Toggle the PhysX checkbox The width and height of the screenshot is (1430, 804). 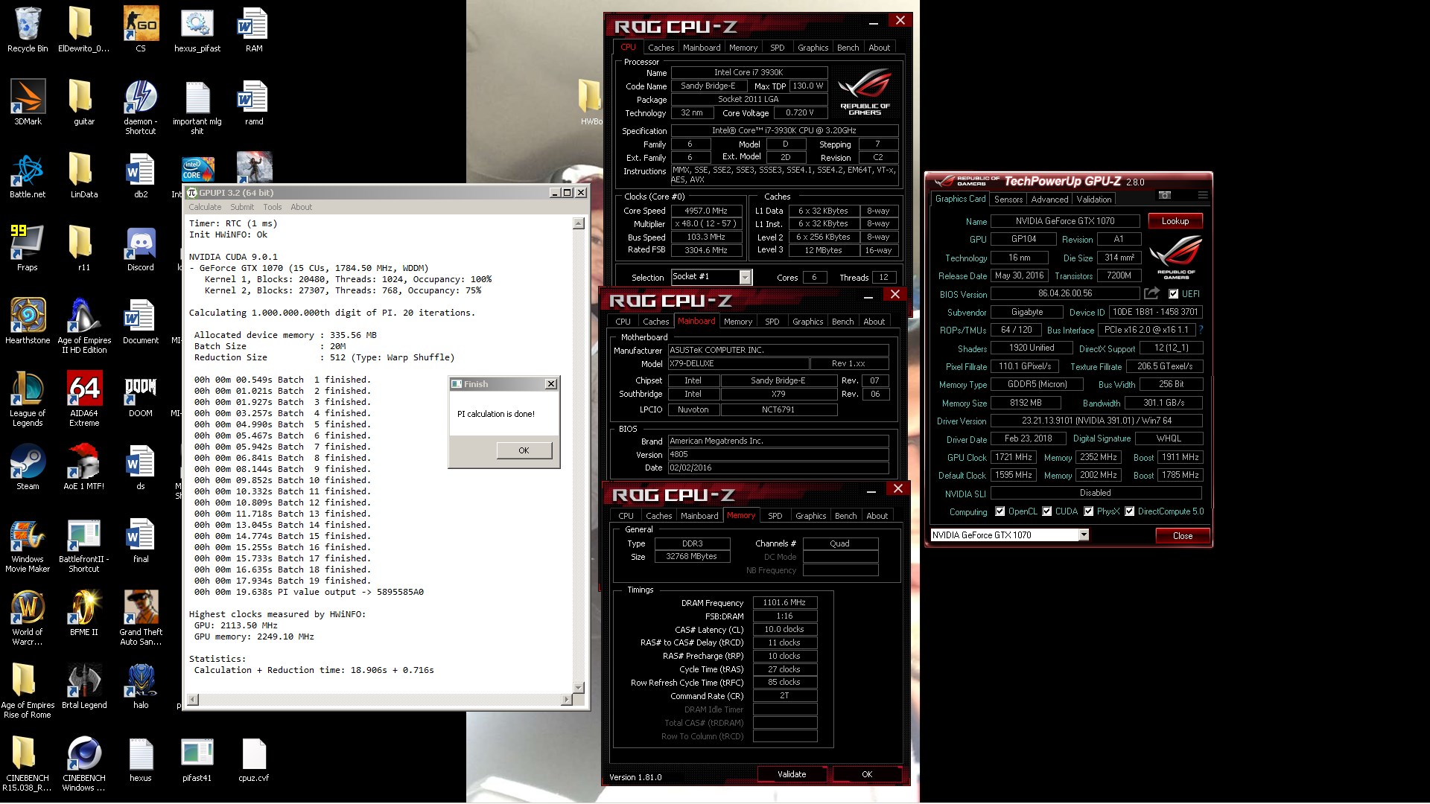[1089, 511]
